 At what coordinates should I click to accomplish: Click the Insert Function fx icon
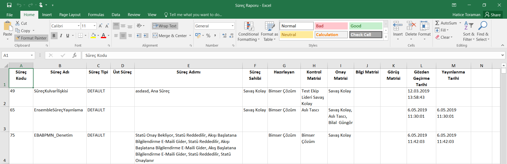pyautogui.click(x=74, y=55)
